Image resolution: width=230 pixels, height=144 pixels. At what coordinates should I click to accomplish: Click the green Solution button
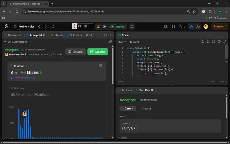(x=98, y=52)
